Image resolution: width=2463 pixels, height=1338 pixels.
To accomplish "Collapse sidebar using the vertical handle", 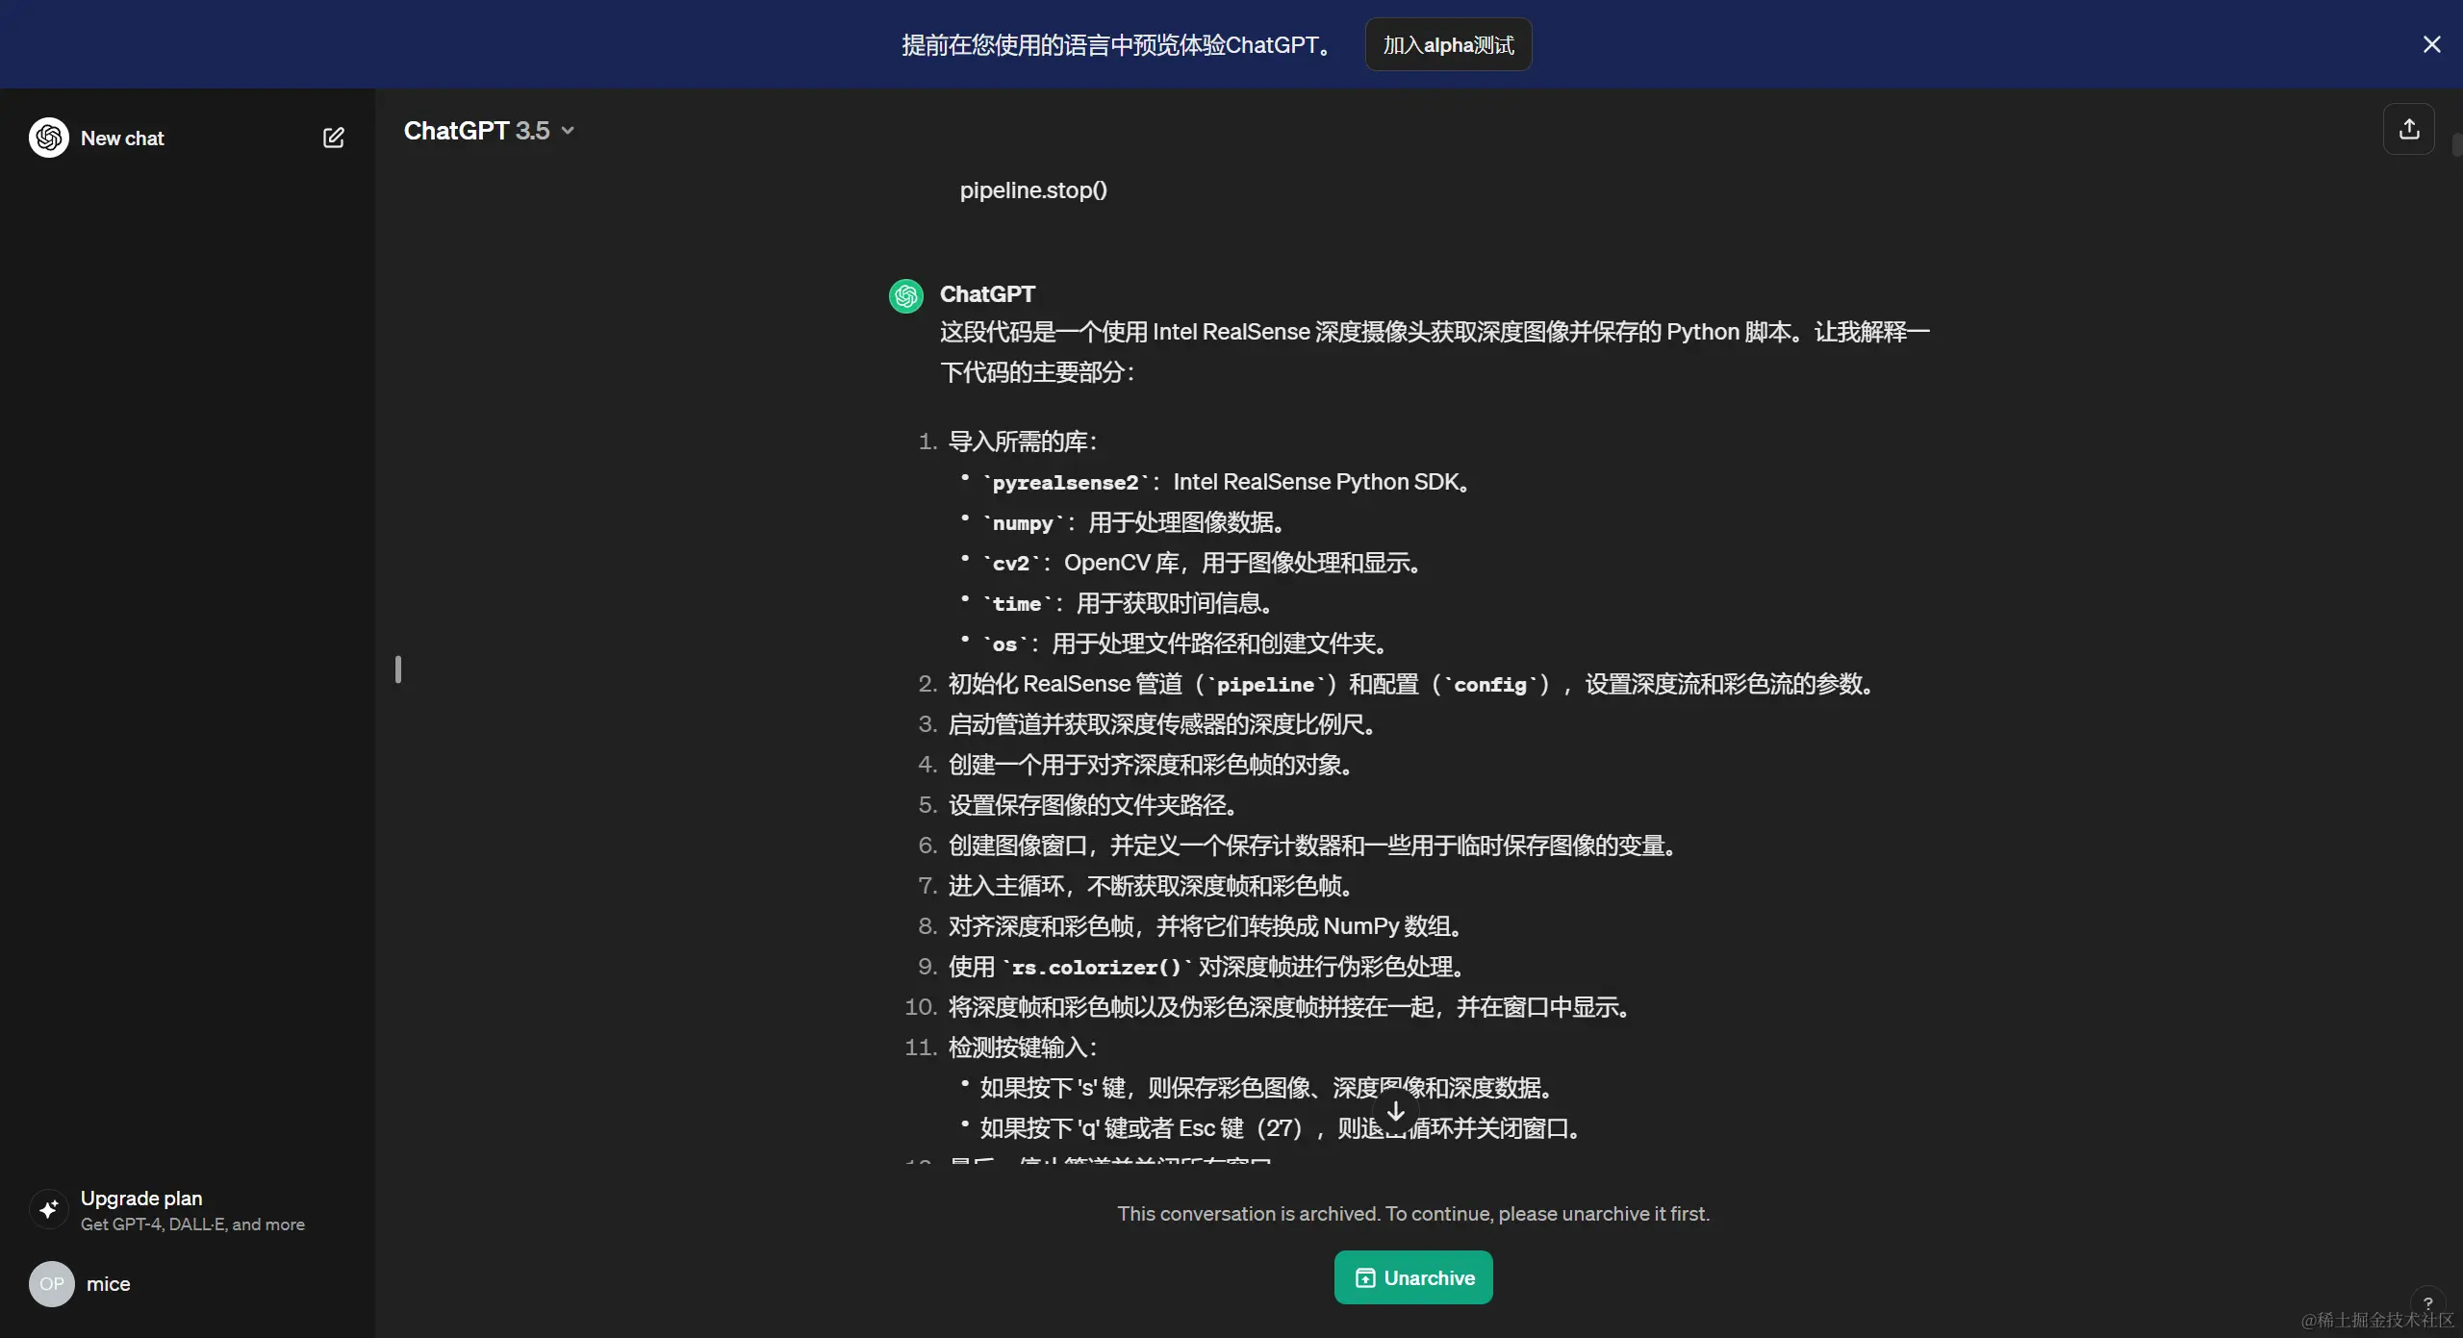I will pyautogui.click(x=398, y=669).
